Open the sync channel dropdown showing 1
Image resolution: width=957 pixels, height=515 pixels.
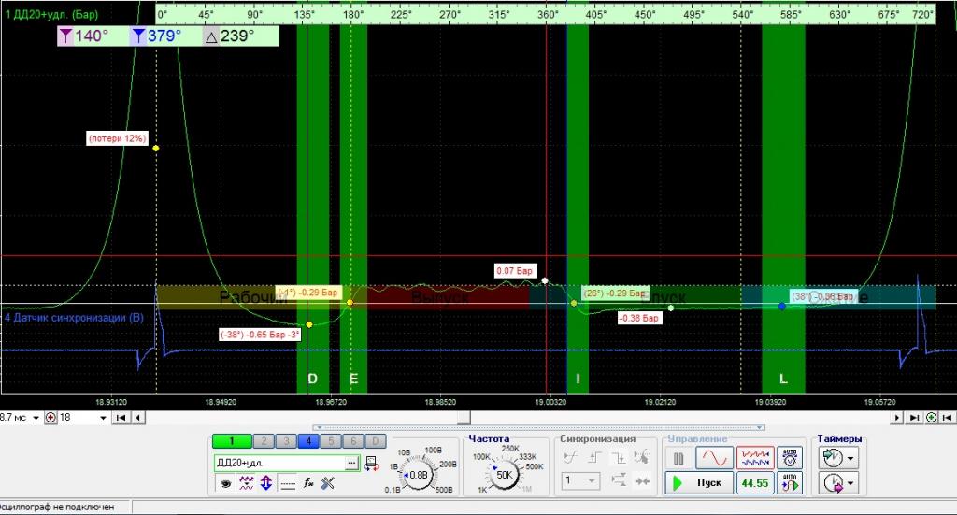pos(579,480)
